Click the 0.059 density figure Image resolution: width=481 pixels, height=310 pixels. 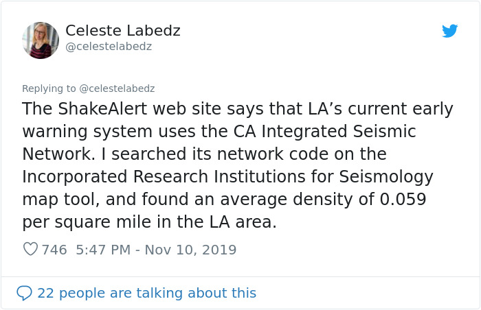(403, 200)
